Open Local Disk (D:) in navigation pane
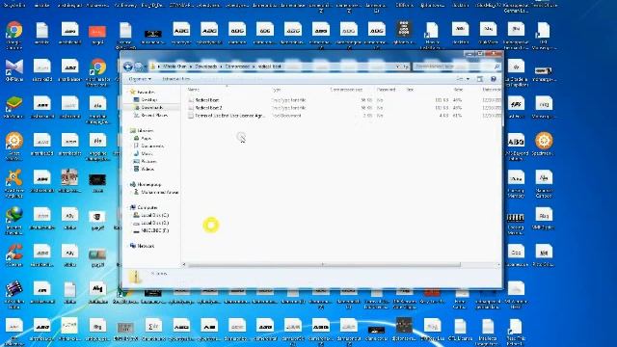 click(x=151, y=223)
